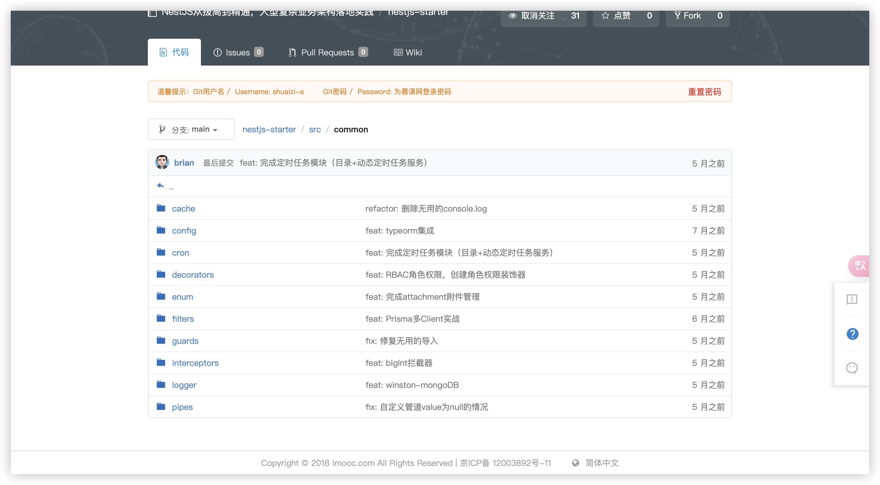Switch to the Issues tab
This screenshot has width=880, height=485.
point(238,52)
